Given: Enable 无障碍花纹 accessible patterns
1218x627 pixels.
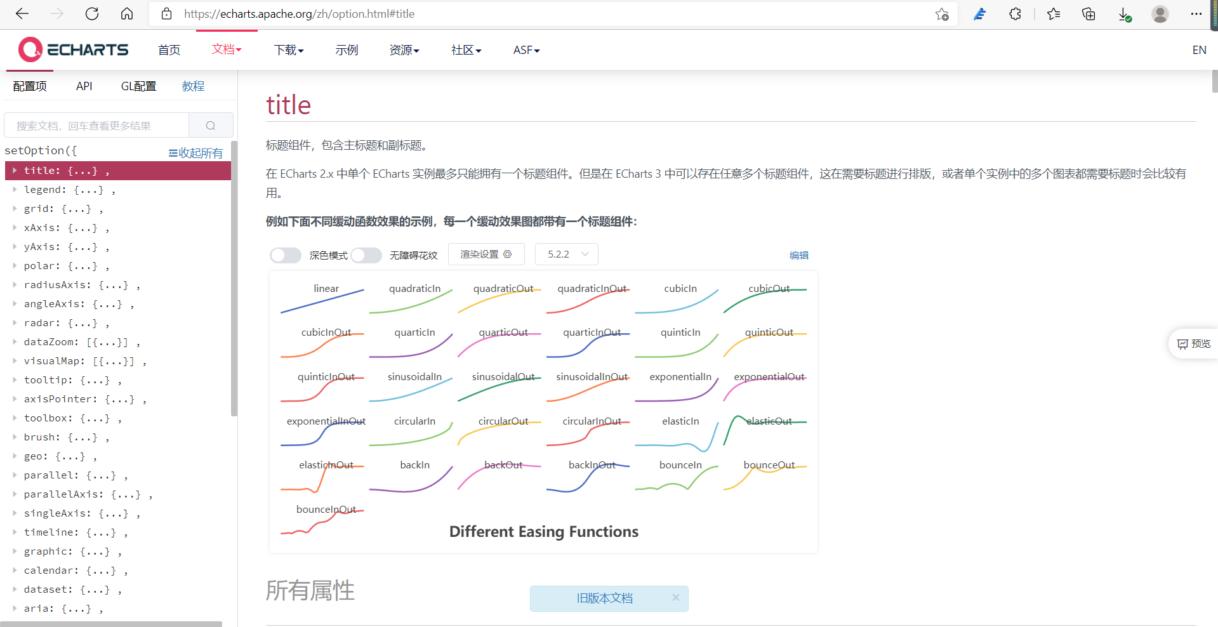Looking at the screenshot, I should pyautogui.click(x=366, y=254).
